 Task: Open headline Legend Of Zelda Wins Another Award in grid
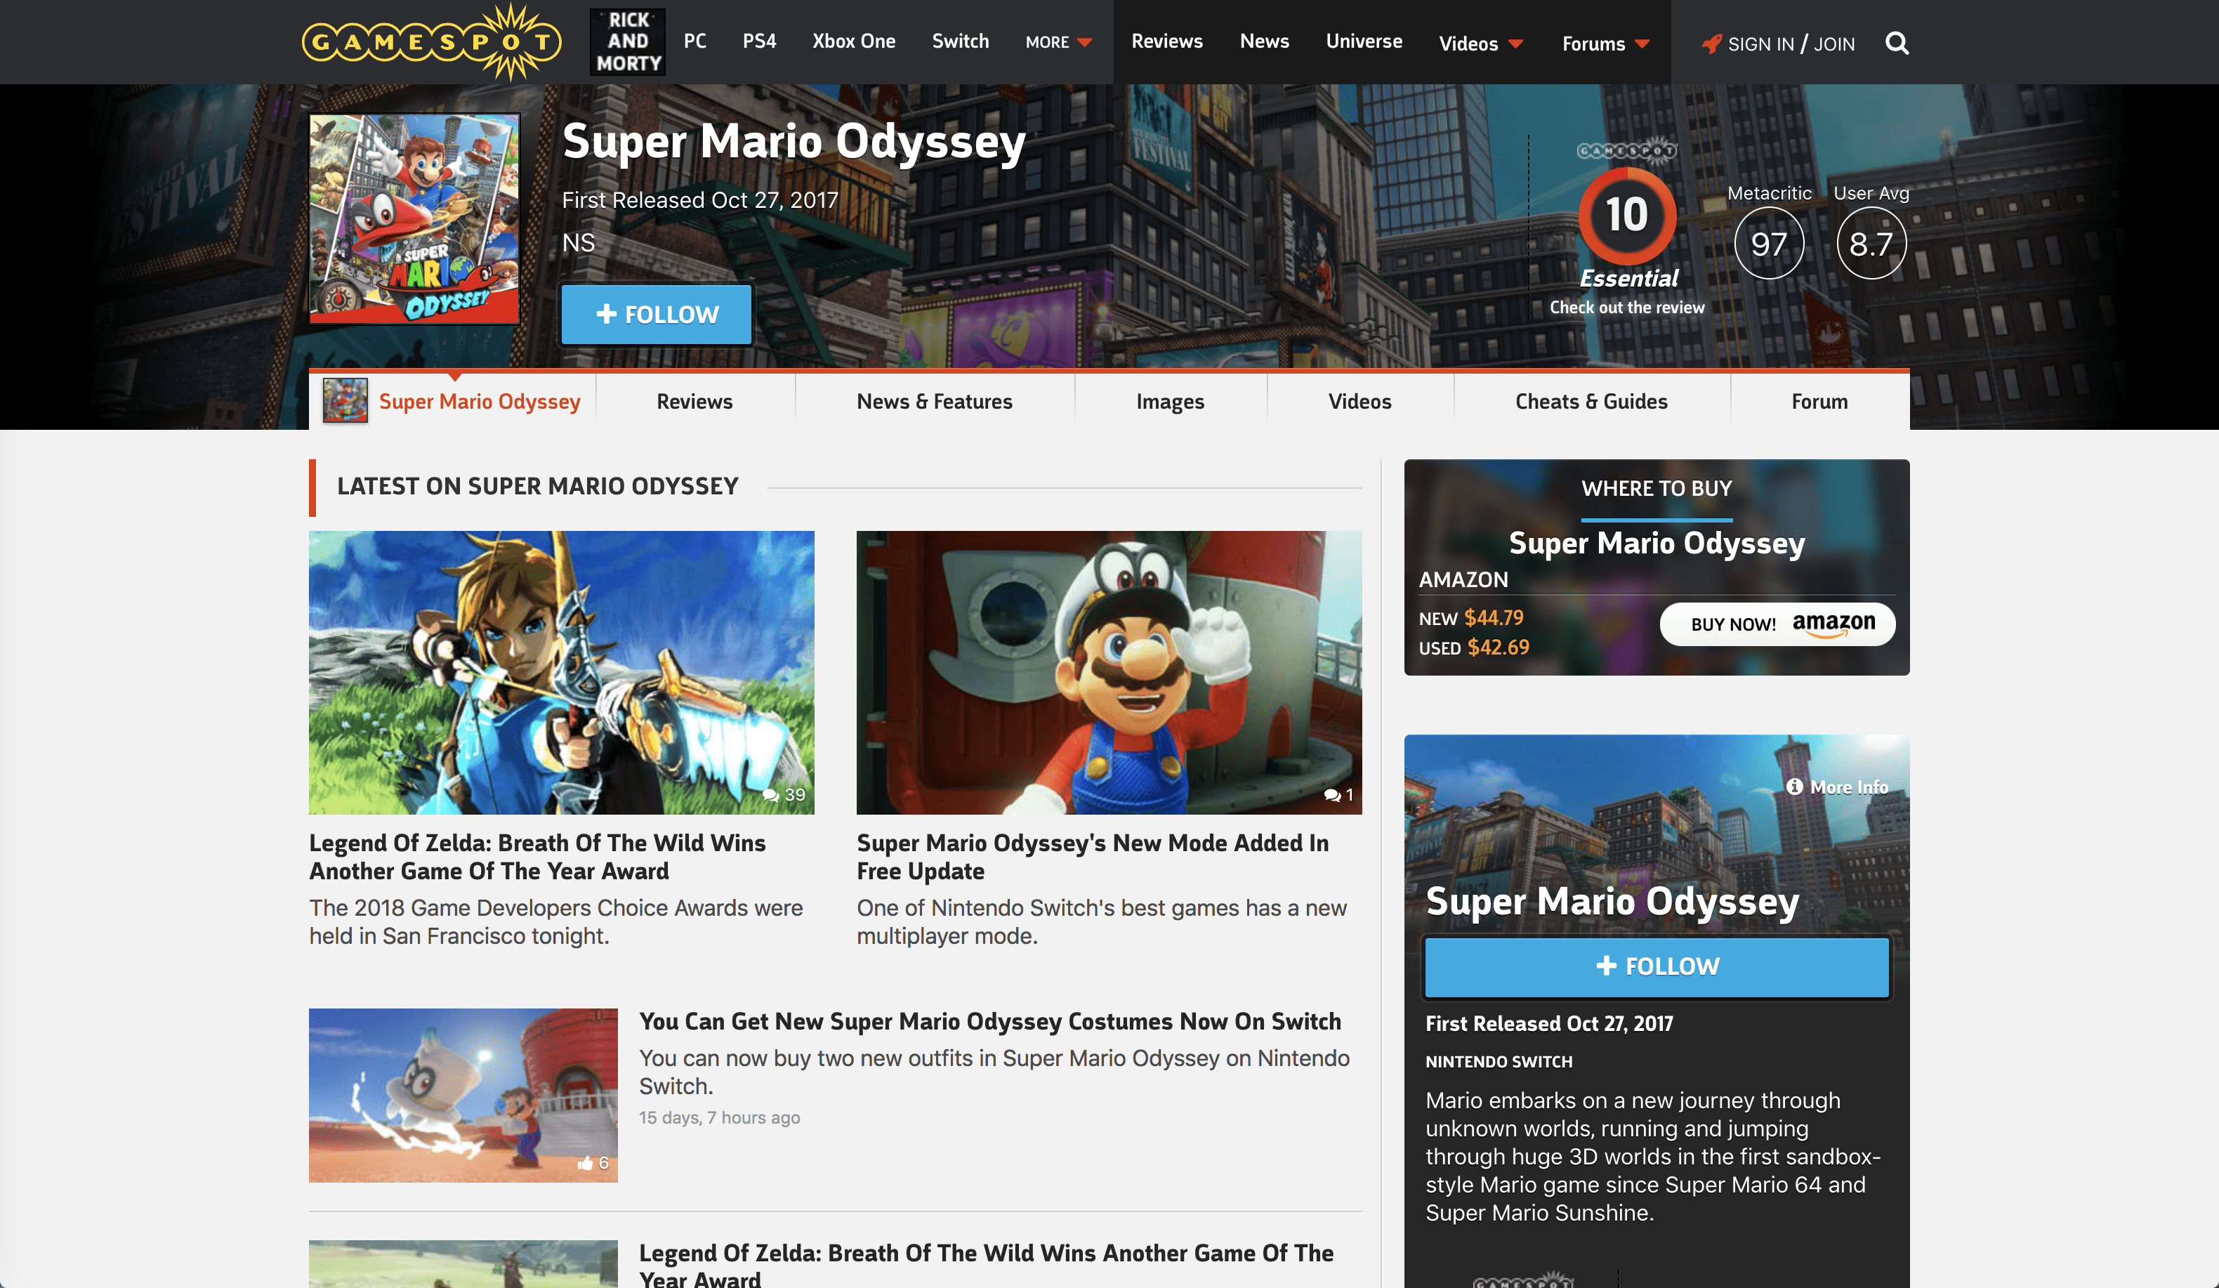pyautogui.click(x=537, y=857)
